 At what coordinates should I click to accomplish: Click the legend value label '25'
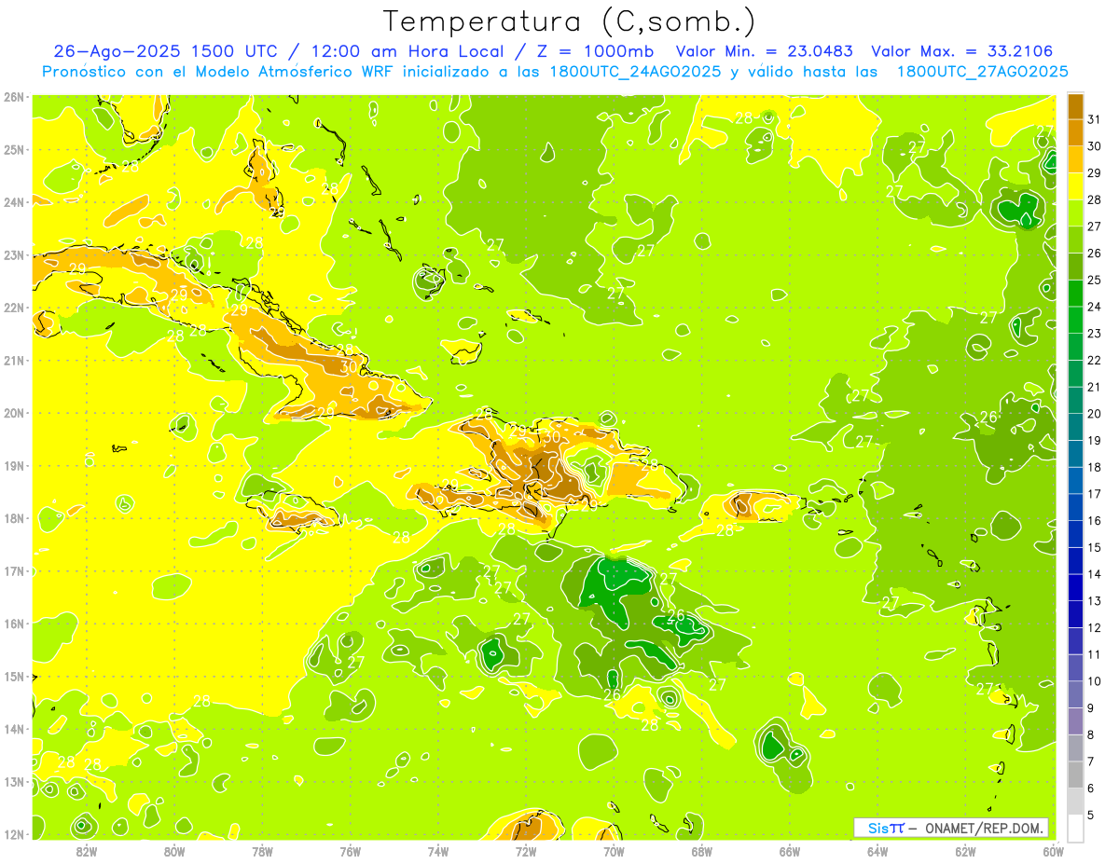click(x=1095, y=280)
